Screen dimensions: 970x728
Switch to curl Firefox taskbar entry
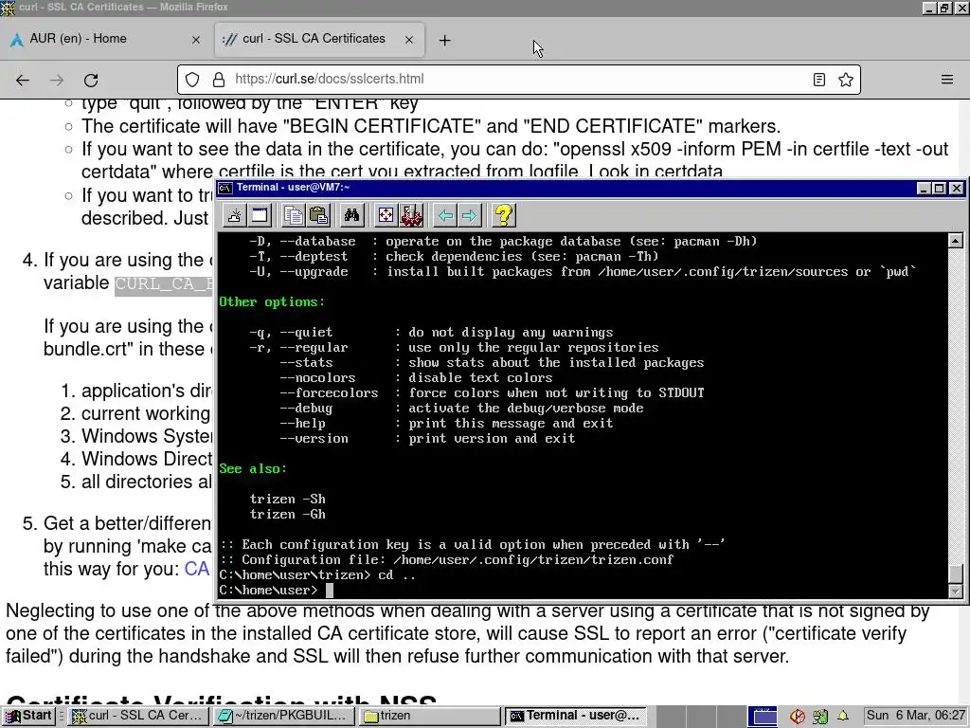click(x=138, y=717)
